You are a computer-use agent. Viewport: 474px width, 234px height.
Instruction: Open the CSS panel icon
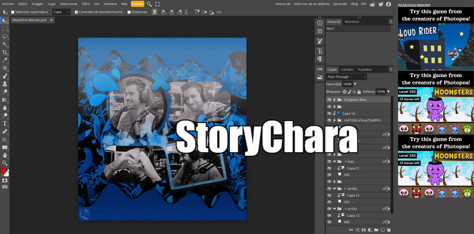click(x=319, y=69)
